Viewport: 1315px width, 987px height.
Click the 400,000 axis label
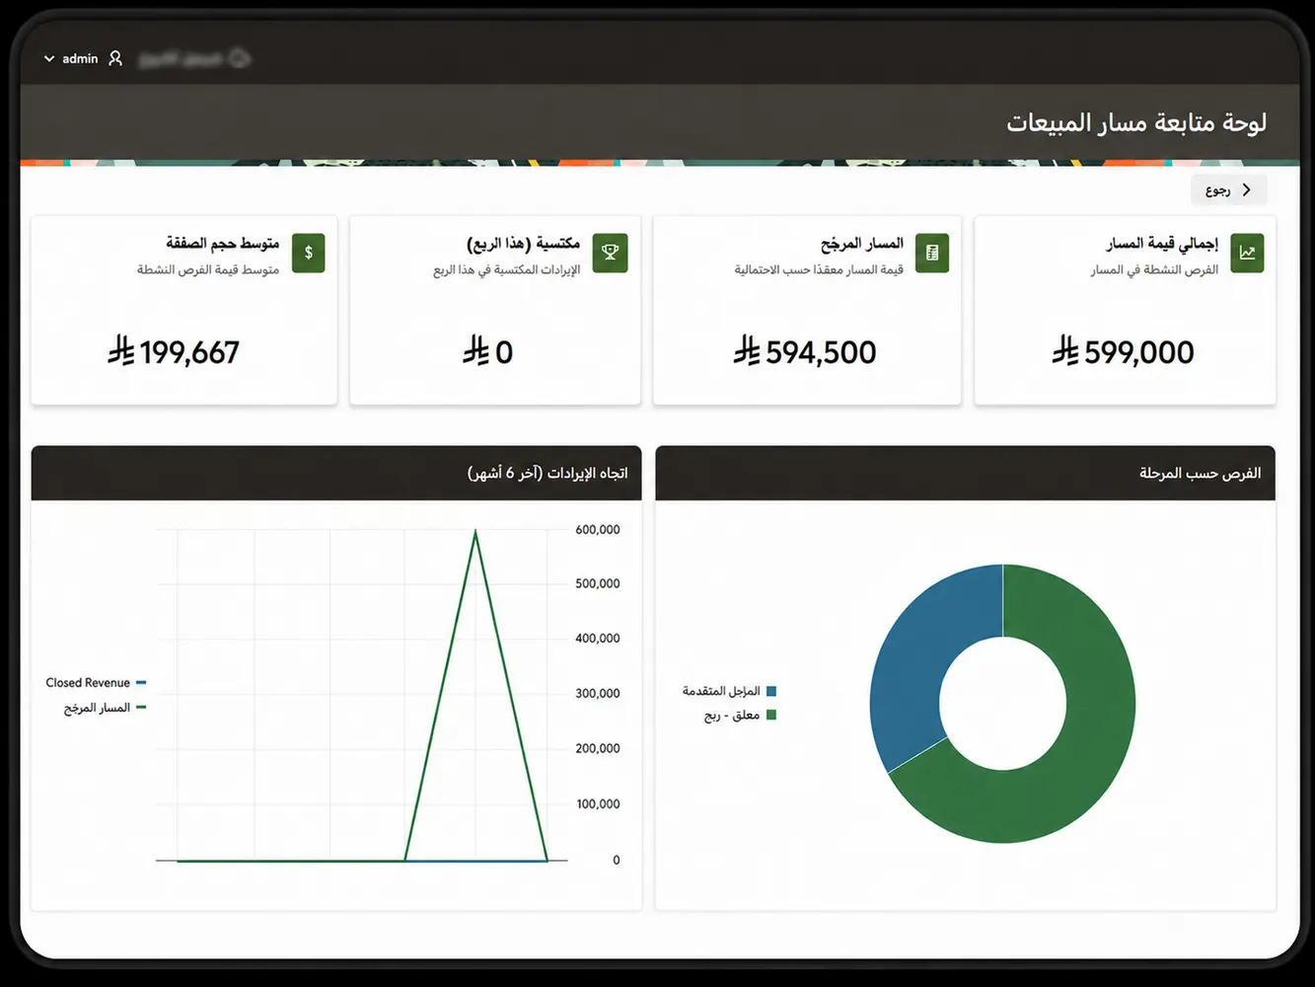point(598,639)
